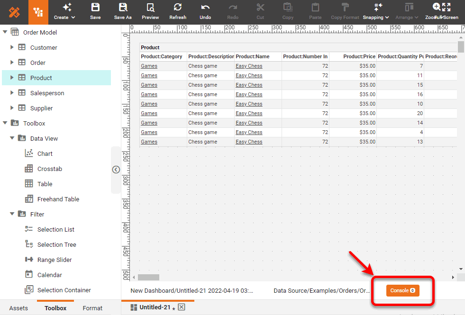Switch to the Format tab
This screenshot has width=465, height=315.
tap(92, 308)
